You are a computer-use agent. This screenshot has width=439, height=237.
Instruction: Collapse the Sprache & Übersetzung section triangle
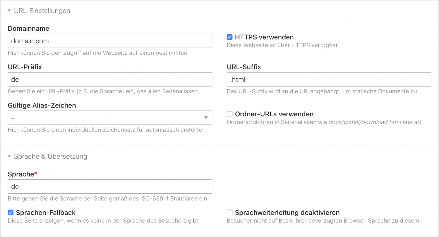coord(9,156)
